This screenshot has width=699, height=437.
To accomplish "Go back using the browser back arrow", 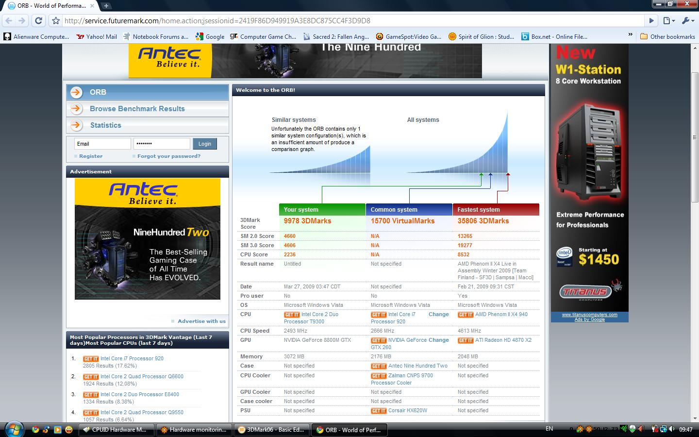I will [9, 21].
